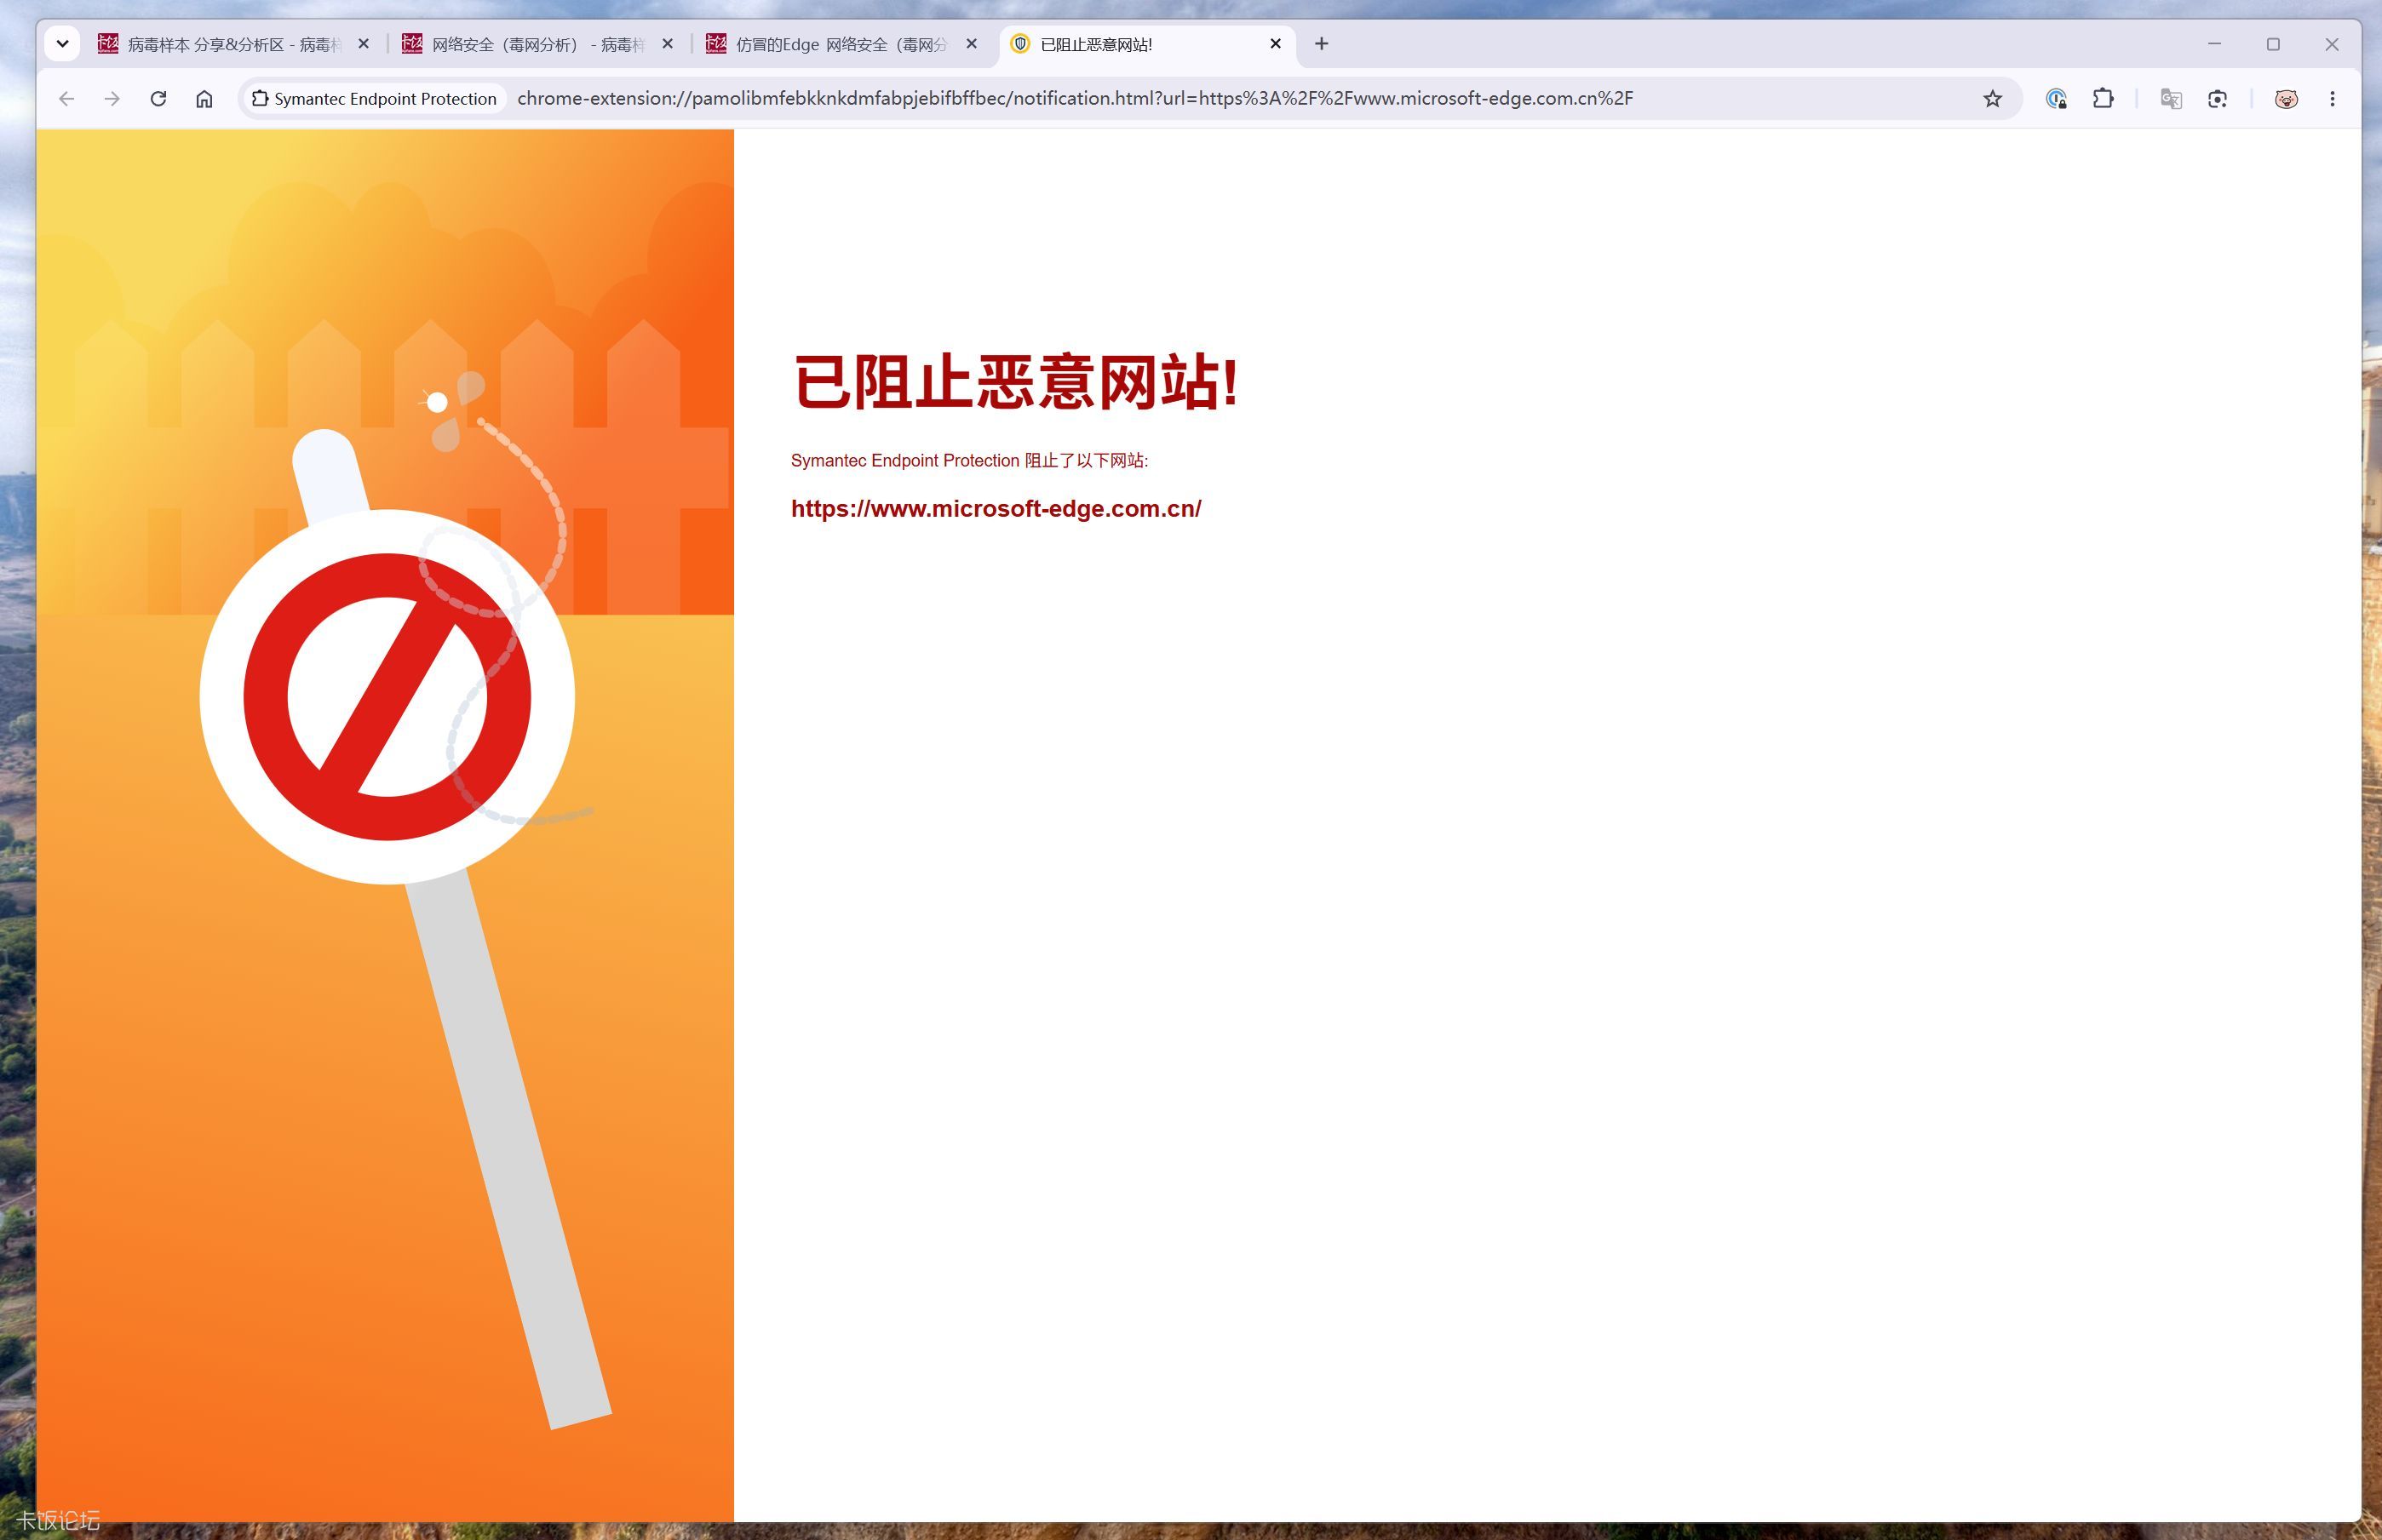Close the Chrome window
The width and height of the screenshot is (2382, 1540).
(2332, 44)
